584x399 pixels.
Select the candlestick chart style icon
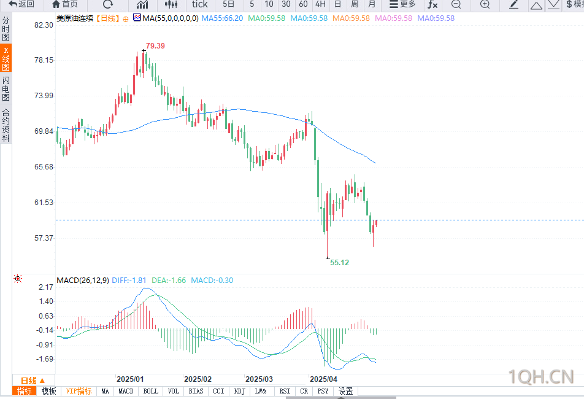[171, 4]
